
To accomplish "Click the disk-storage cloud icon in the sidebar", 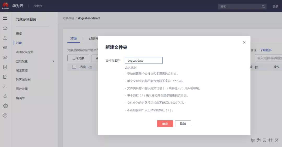I will [x=5, y=57].
